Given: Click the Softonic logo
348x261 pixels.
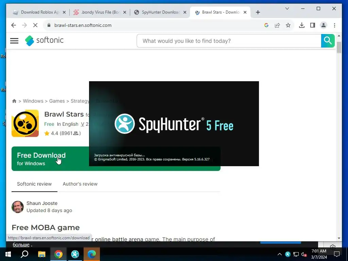Looking at the screenshot, I should click(44, 40).
